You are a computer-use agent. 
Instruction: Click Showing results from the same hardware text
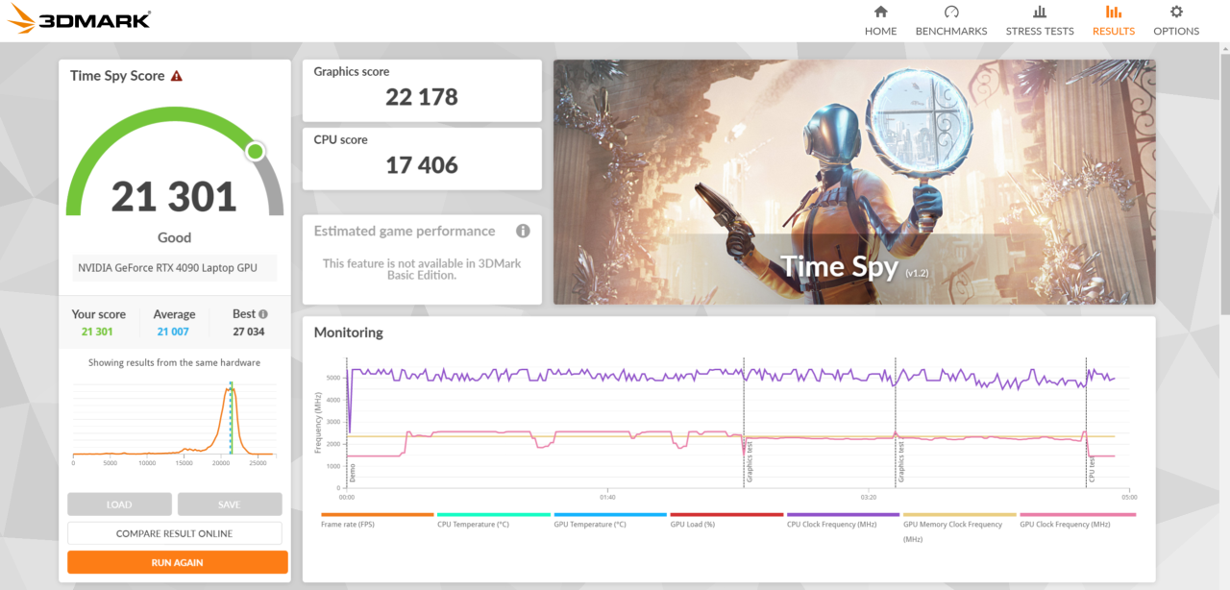[x=174, y=362]
